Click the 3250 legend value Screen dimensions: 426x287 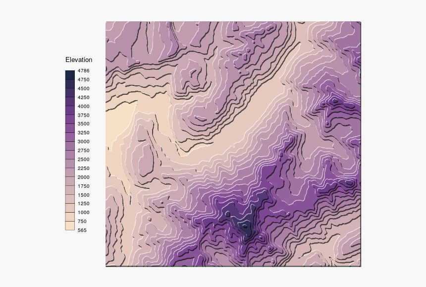(x=83, y=133)
